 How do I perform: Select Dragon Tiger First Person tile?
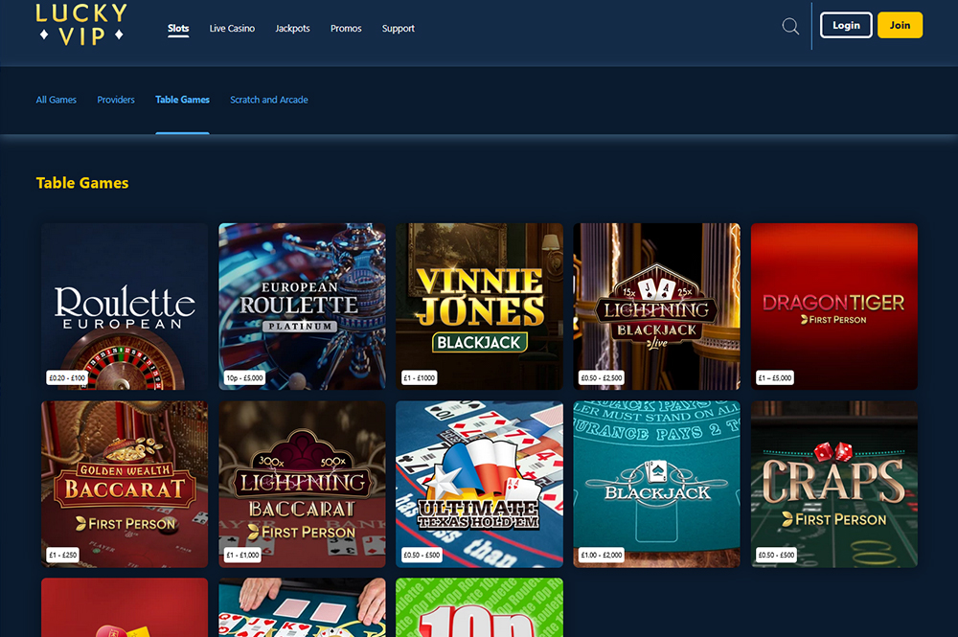tap(833, 307)
